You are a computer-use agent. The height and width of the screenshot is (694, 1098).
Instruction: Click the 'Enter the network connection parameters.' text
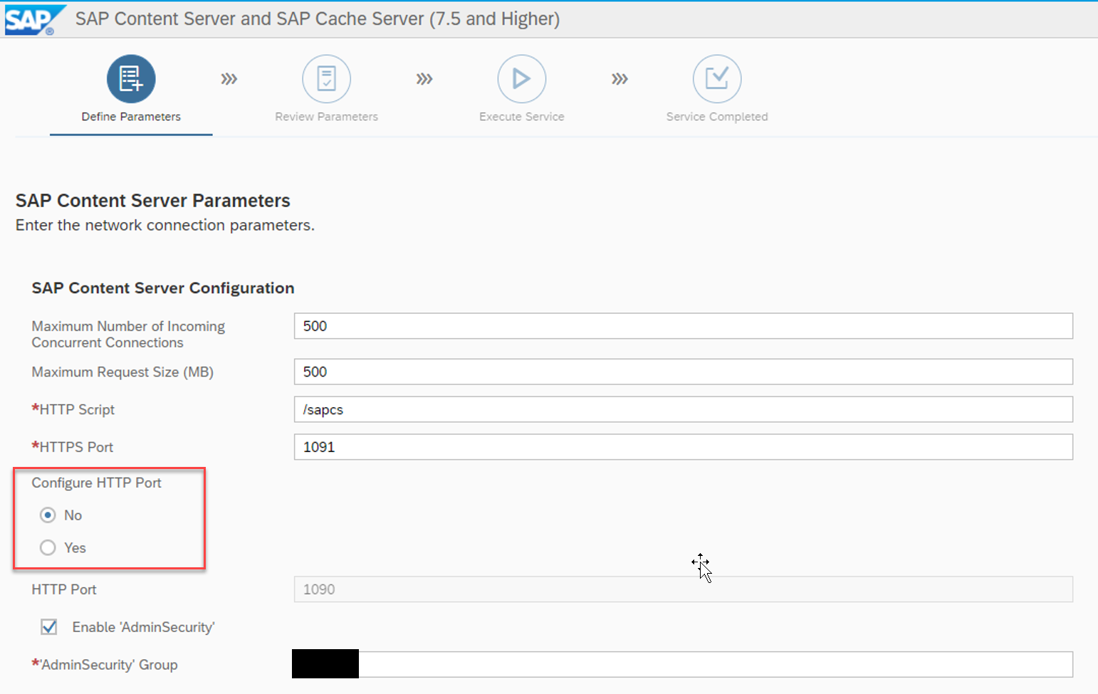coord(165,226)
